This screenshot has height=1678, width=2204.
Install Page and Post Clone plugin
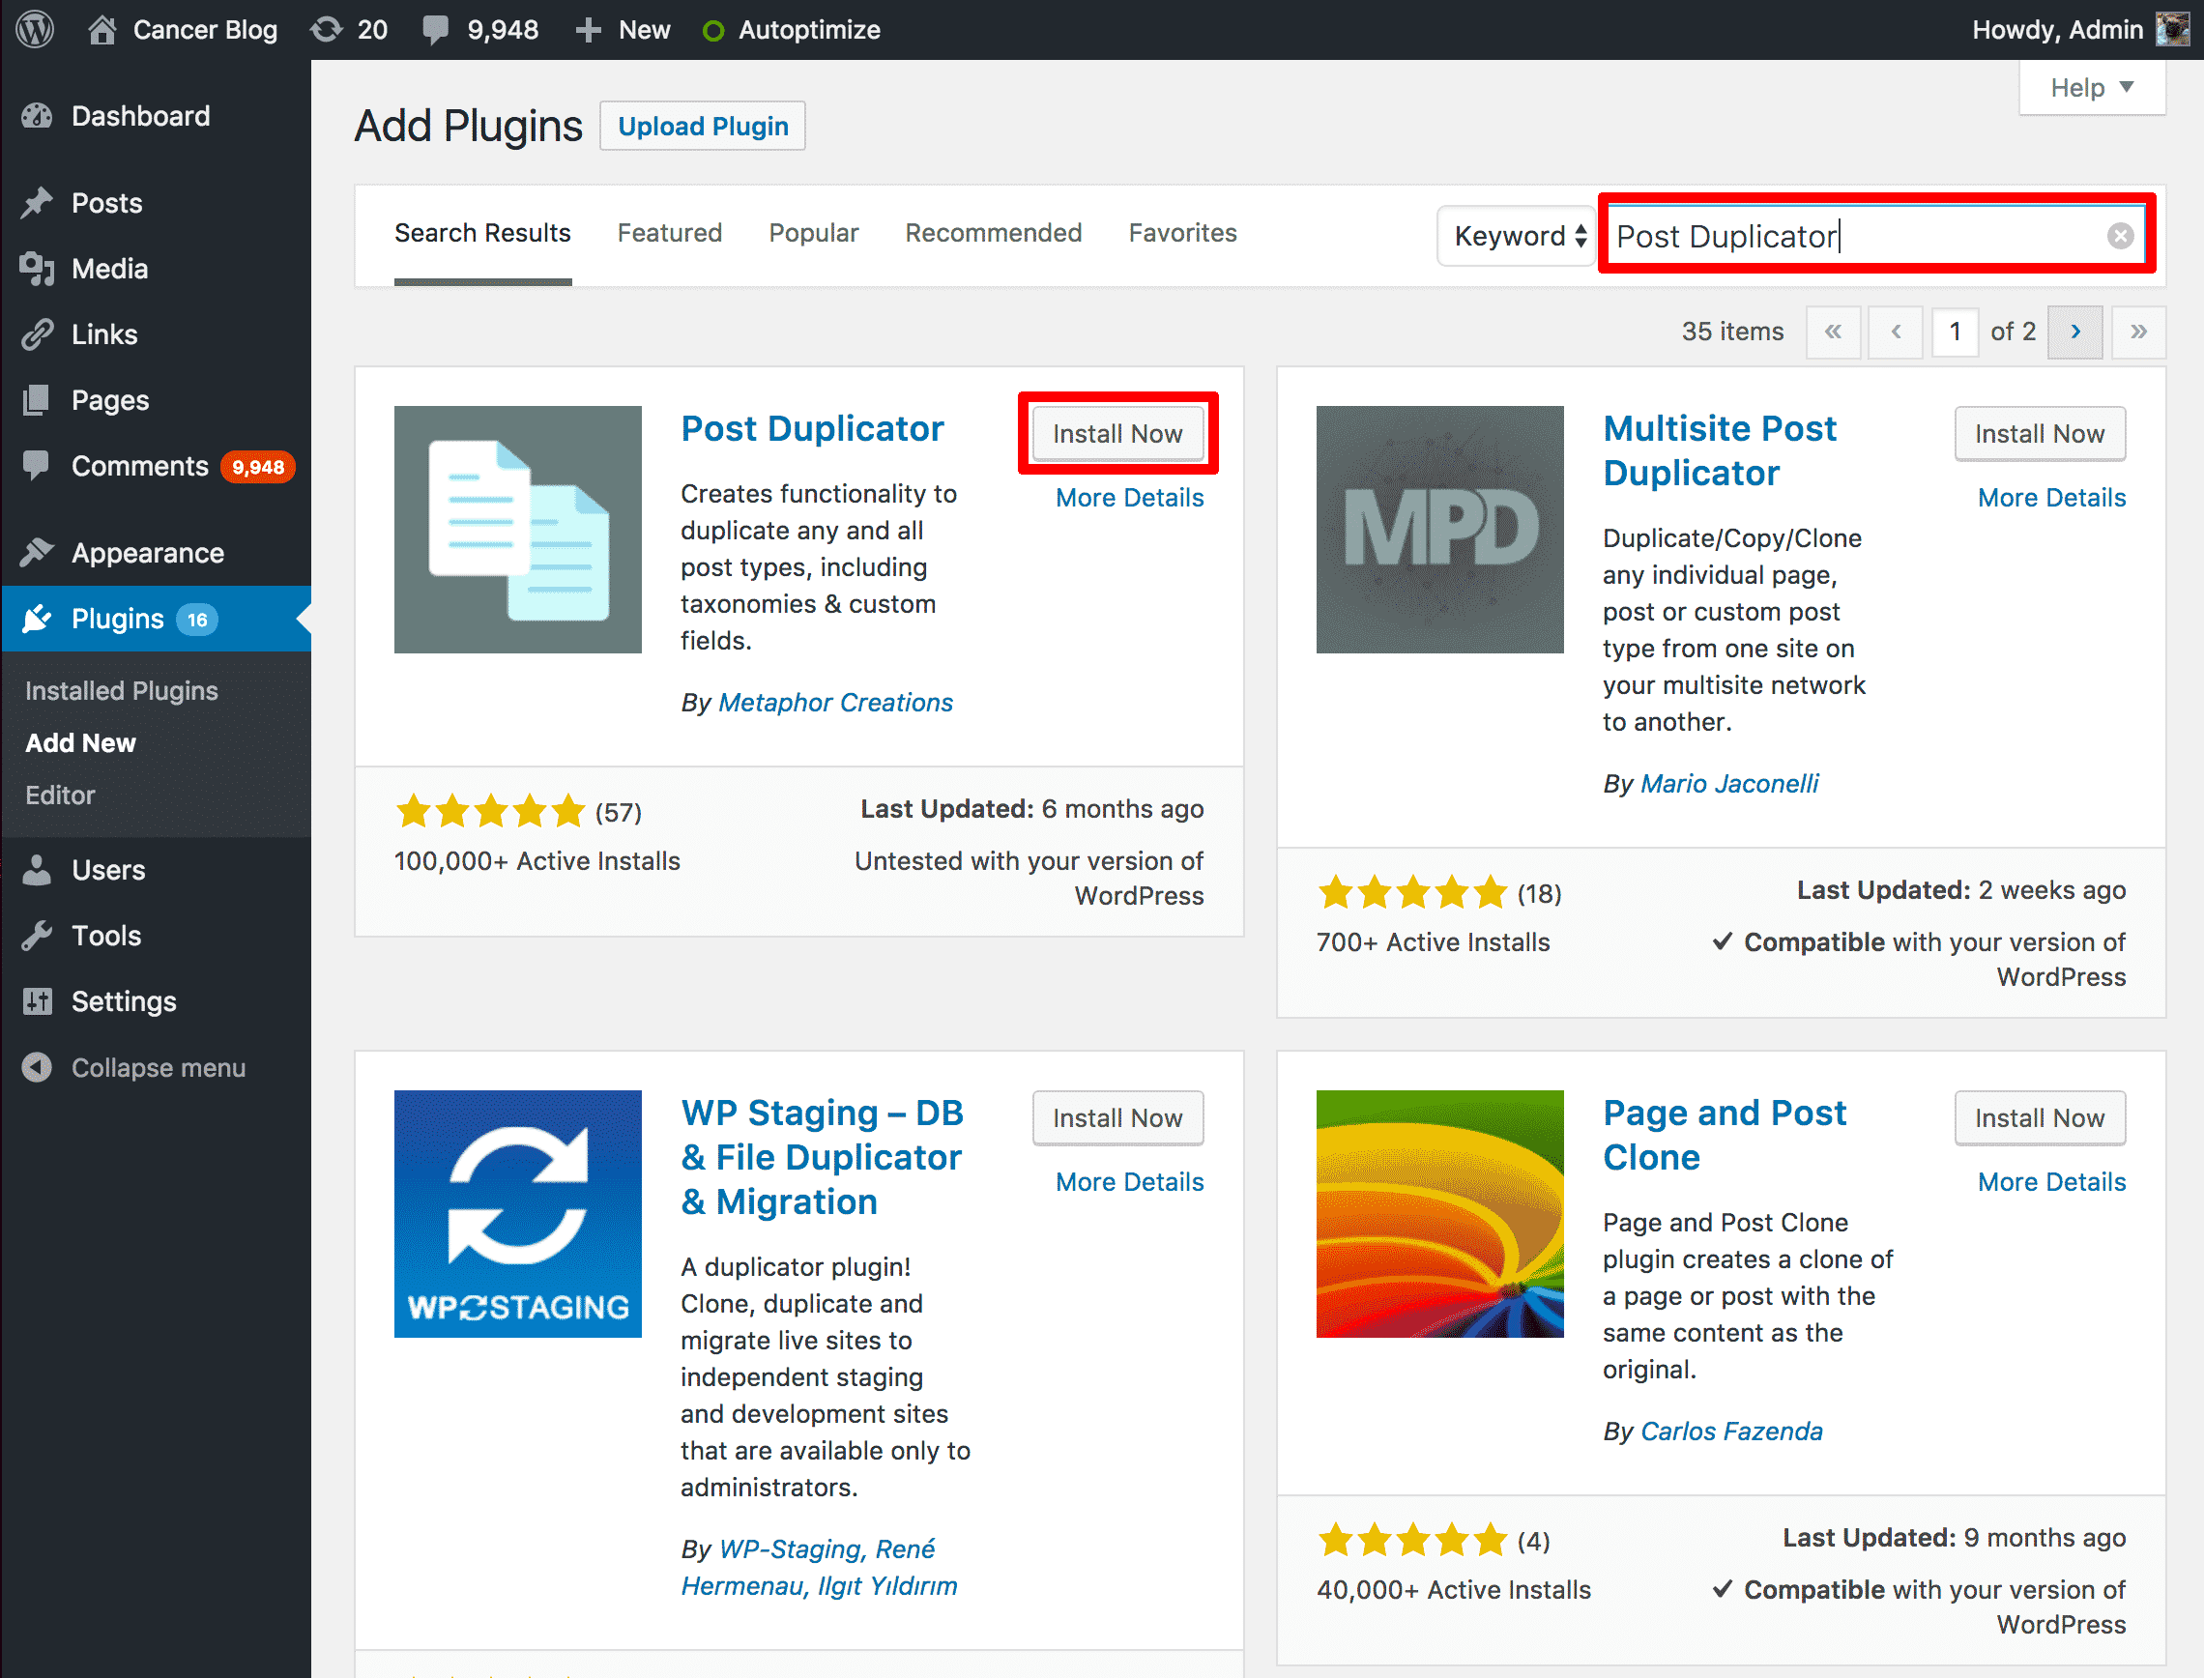pyautogui.click(x=2040, y=1117)
